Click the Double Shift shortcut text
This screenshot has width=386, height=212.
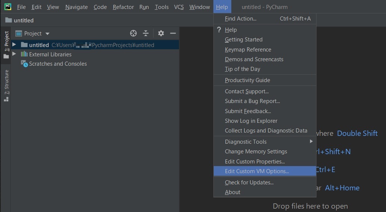pos(357,133)
